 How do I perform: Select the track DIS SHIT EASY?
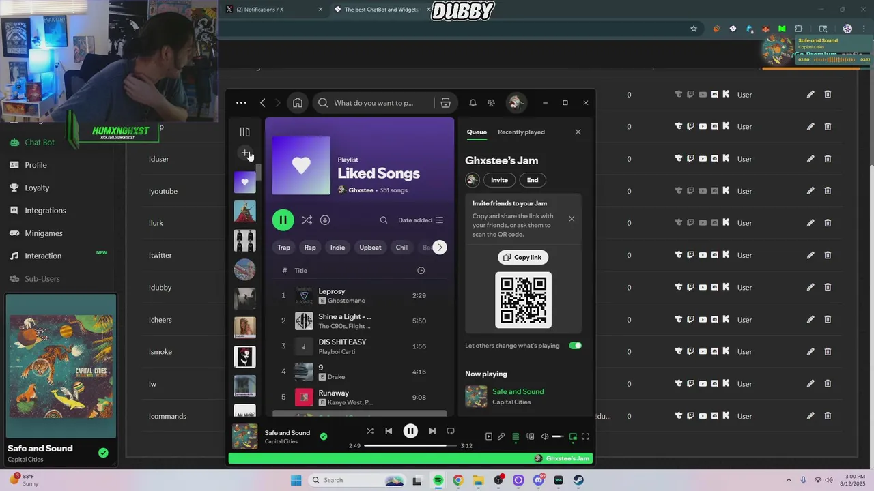360,346
